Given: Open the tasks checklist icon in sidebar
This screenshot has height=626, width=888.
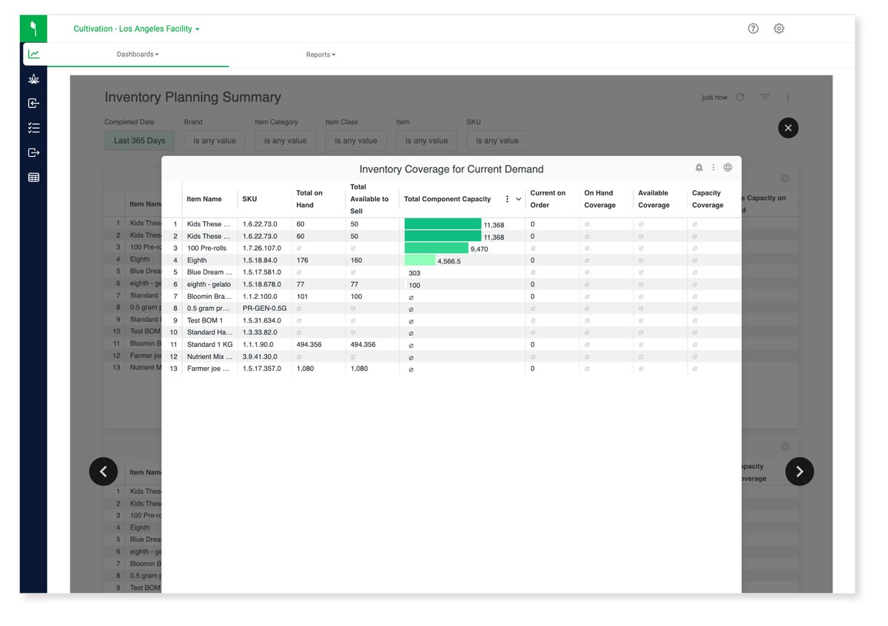Looking at the screenshot, I should coord(33,127).
